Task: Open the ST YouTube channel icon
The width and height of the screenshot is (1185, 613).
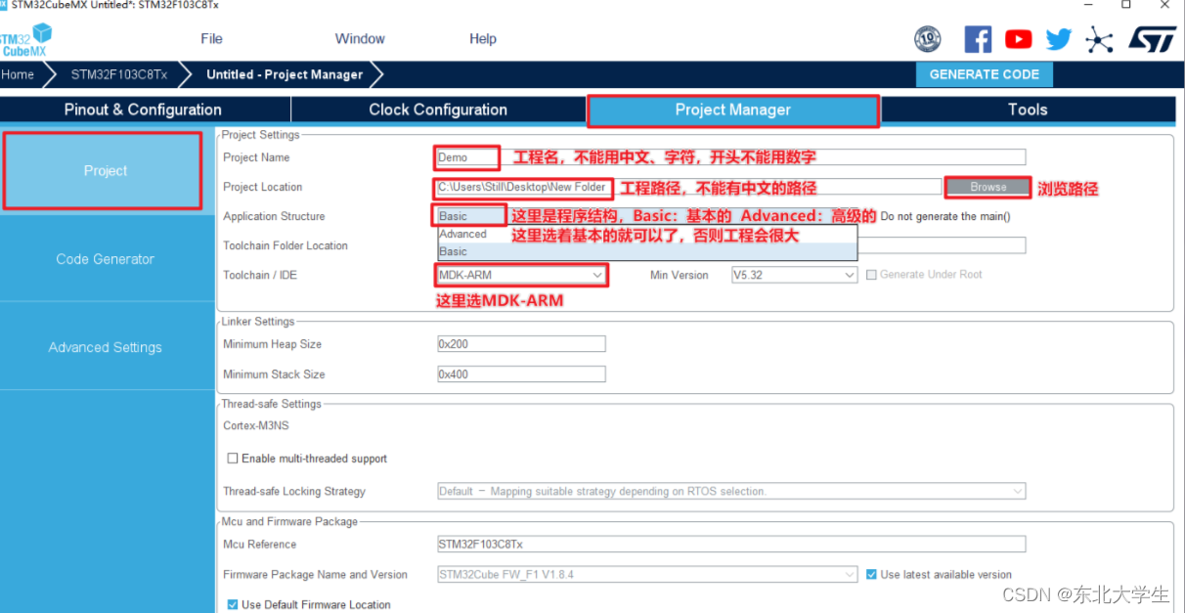Action: pos(1018,39)
